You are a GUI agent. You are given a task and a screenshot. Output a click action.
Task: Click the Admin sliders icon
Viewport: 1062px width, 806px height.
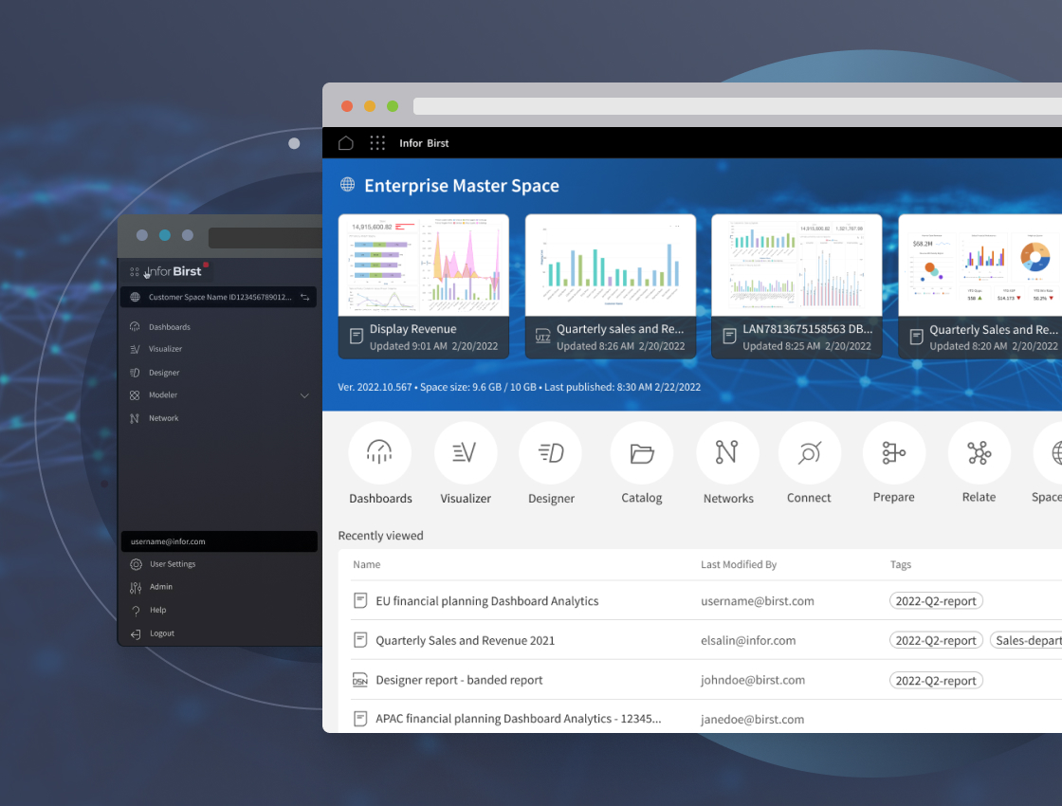point(137,587)
